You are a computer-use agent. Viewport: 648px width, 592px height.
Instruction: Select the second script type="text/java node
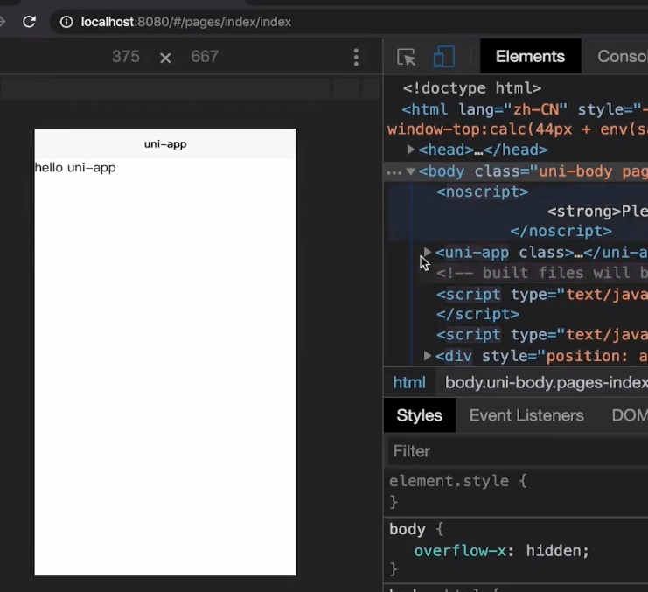[x=542, y=334]
